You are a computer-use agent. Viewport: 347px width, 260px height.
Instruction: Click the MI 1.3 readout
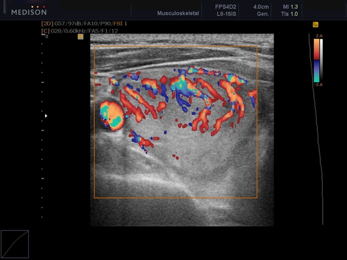point(290,7)
